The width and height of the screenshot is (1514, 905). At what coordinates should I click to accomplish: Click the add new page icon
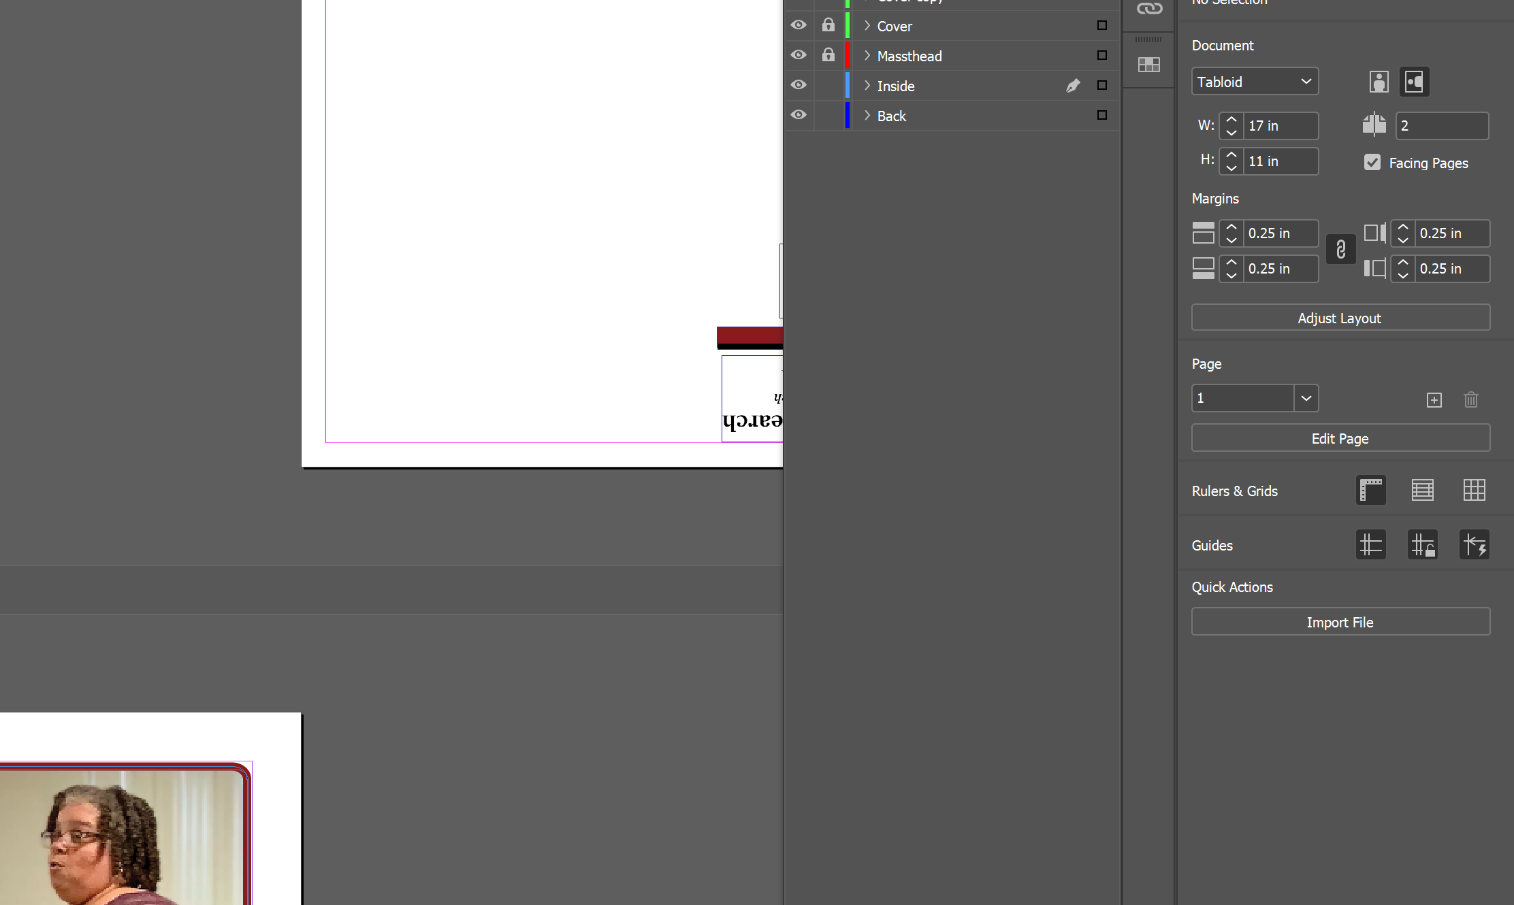click(1434, 400)
